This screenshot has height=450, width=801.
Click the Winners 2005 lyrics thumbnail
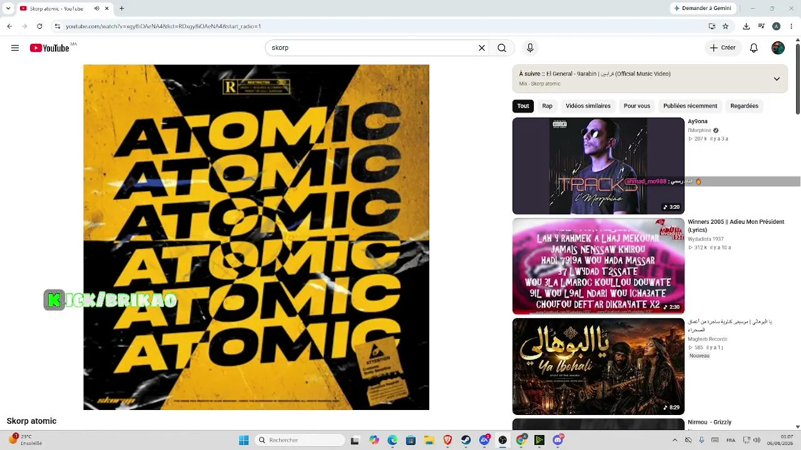(598, 266)
